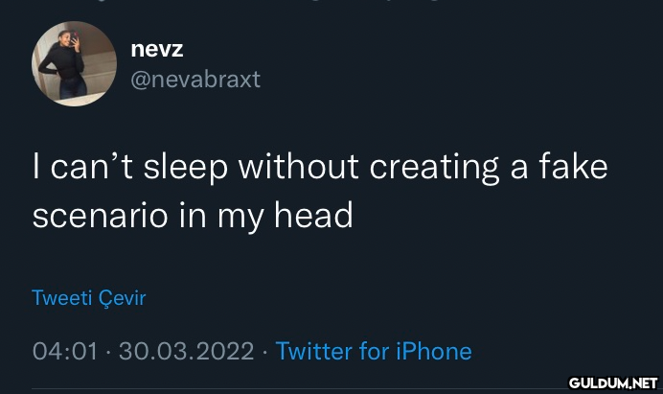This screenshot has height=394, width=663.
Task: Click the dot separator after the date
Action: [x=265, y=351]
